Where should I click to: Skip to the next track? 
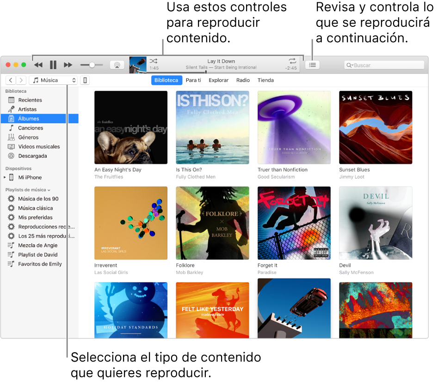pos(68,65)
